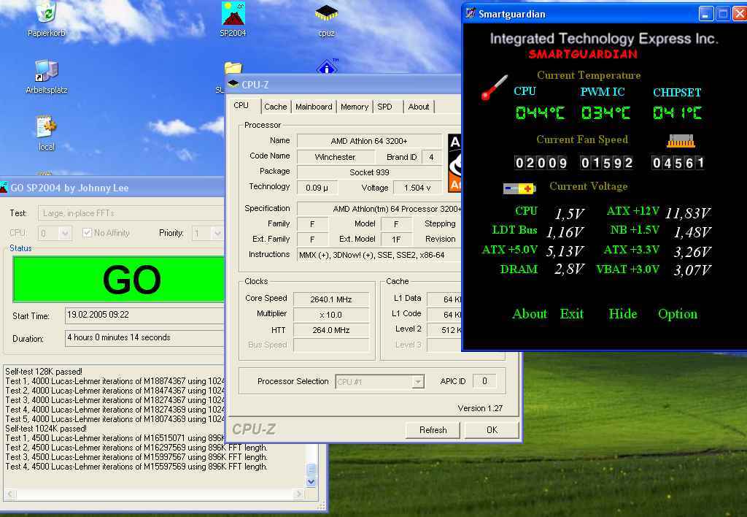This screenshot has height=517, width=747.
Task: Click the processor Name field 'AMD Athlon 64 3200+'
Action: pyautogui.click(x=369, y=141)
